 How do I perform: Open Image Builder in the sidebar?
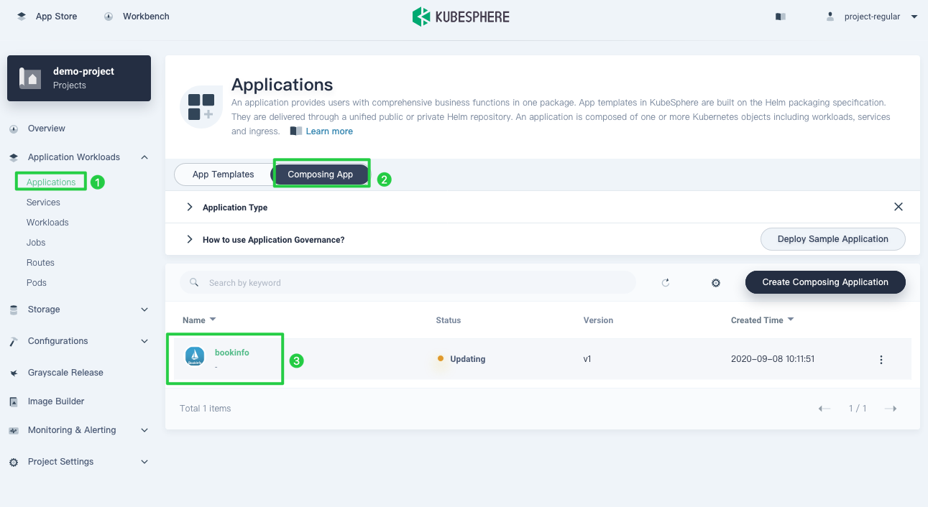pos(57,401)
